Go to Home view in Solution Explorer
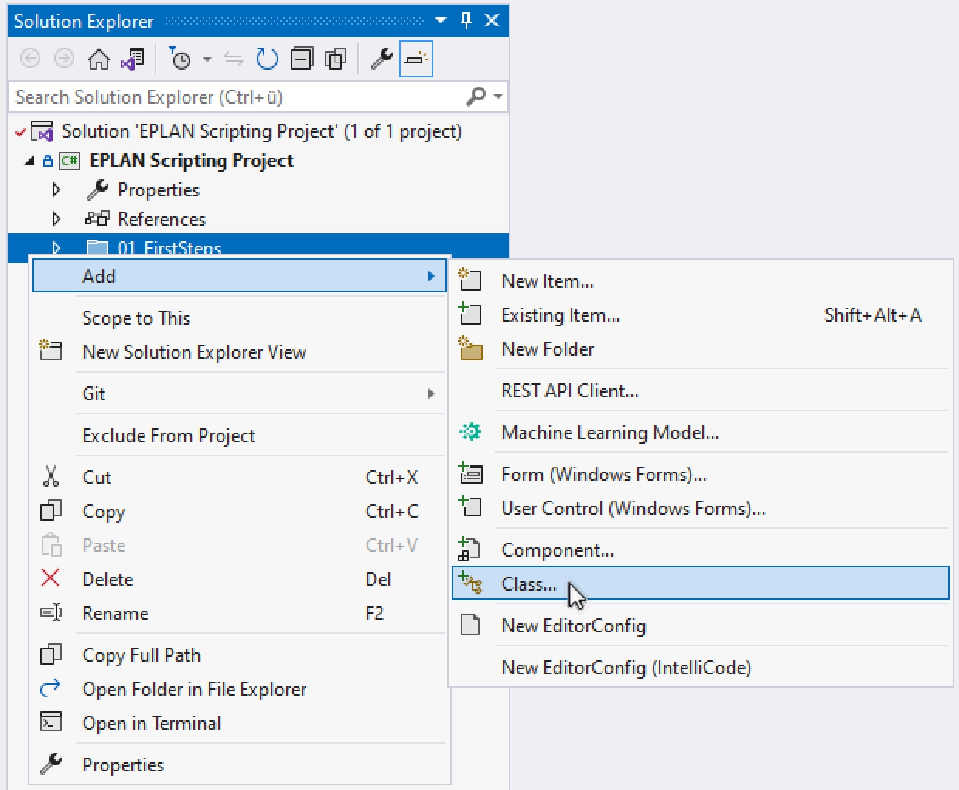This screenshot has width=959, height=790. (98, 59)
